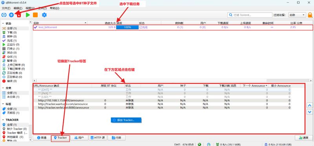This screenshot has width=314, height=146.
Task: Click the torrent list horizontal scrollbar right arrow
Action: (311, 81)
